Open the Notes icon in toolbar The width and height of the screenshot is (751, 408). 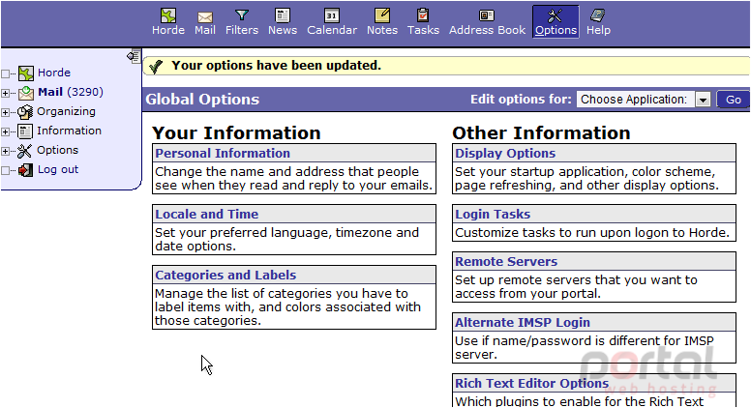pyautogui.click(x=382, y=15)
